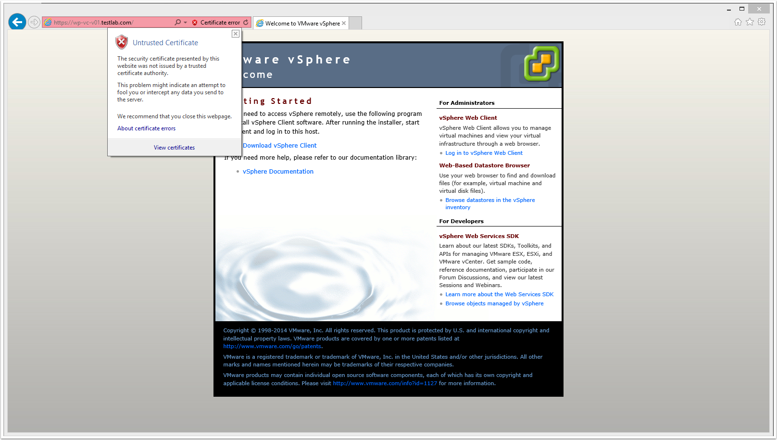This screenshot has height=440, width=777.
Task: Click the Certificate error badge
Action: pyautogui.click(x=216, y=23)
